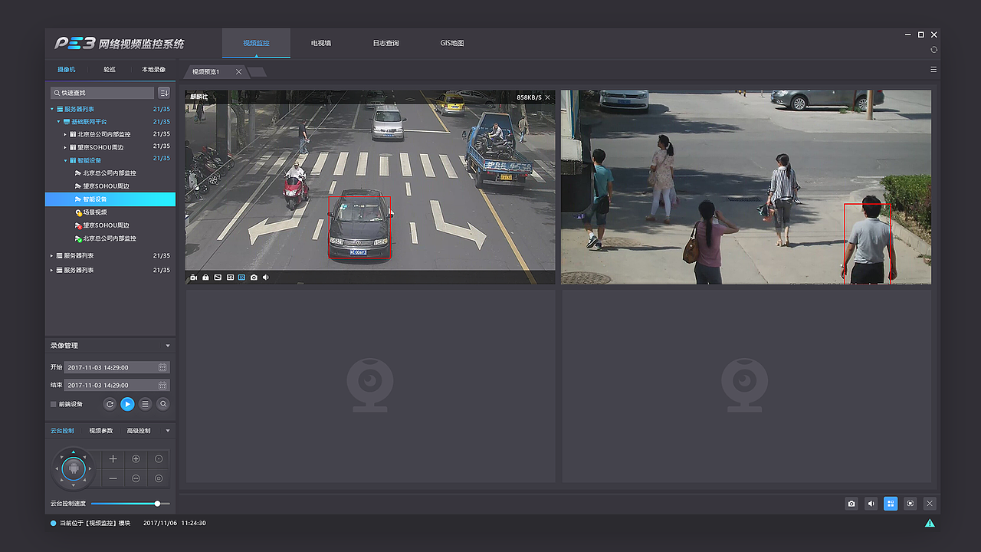This screenshot has width=981, height=552.
Task: Enable the 前端设备 checkbox
Action: (54, 404)
